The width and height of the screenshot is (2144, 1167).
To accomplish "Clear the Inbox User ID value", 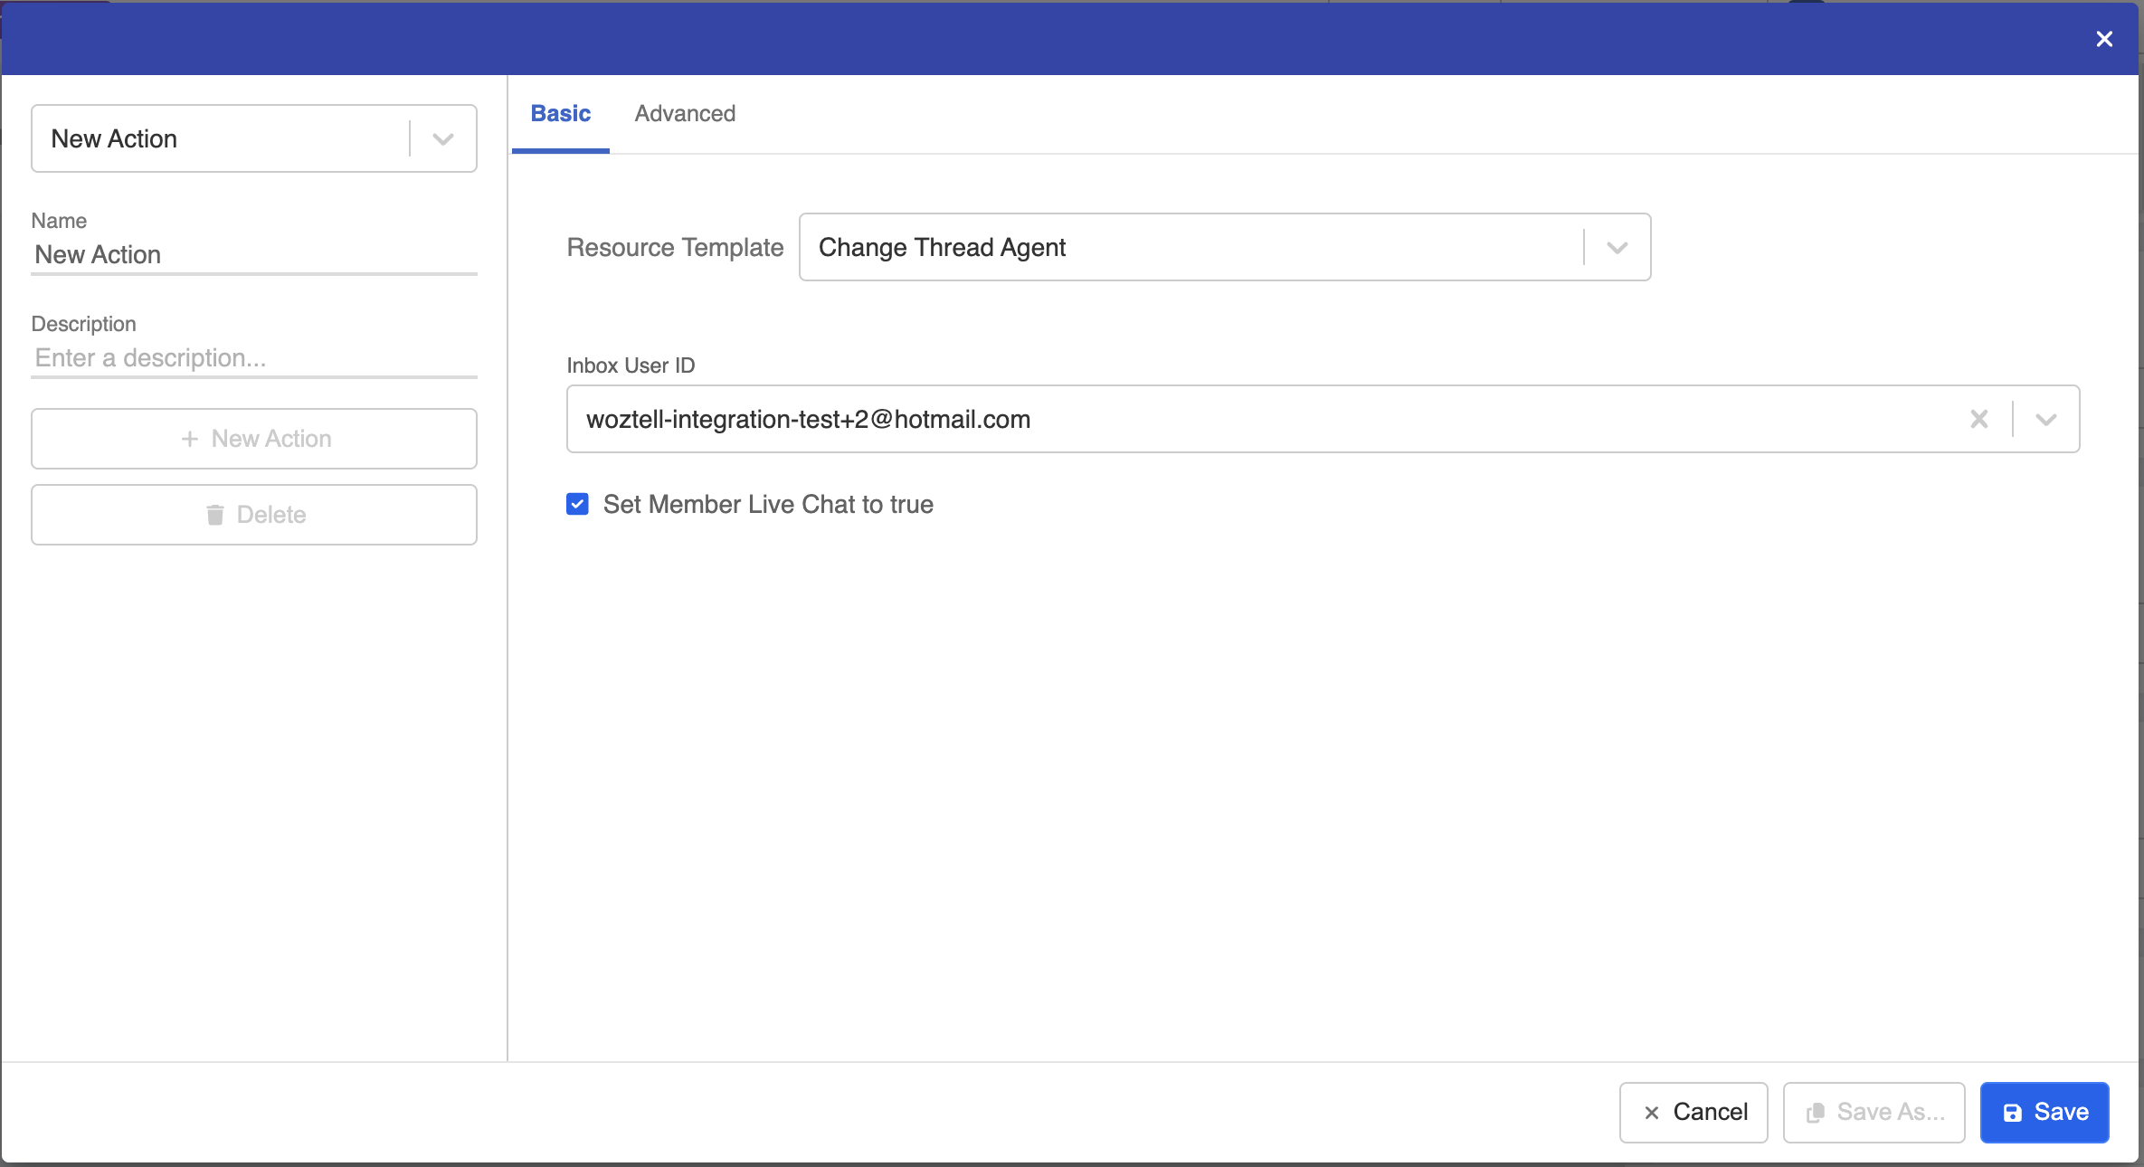I will click(1979, 419).
